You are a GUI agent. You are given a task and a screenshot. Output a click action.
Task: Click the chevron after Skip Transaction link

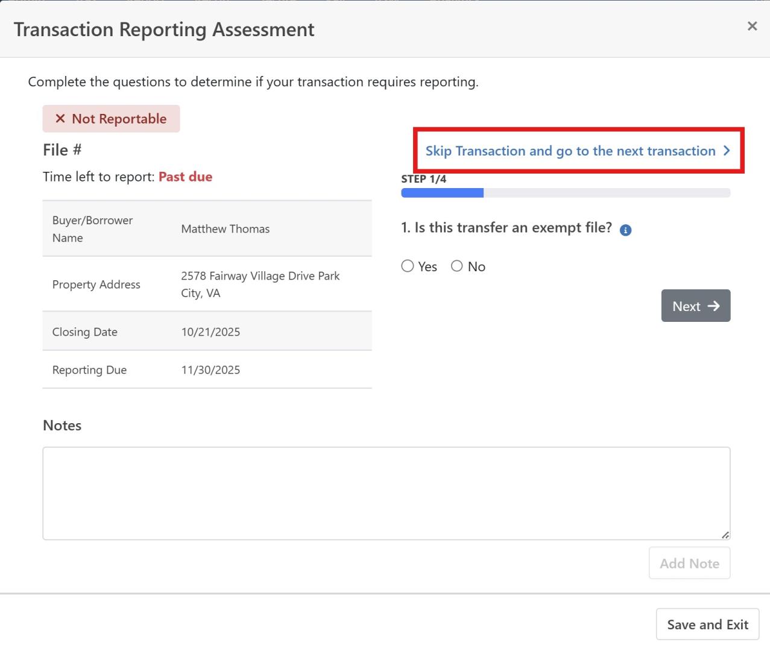(727, 151)
